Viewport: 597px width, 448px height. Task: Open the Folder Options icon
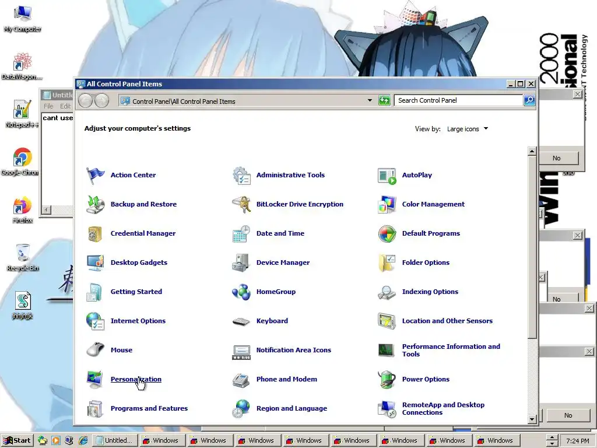[387, 263]
